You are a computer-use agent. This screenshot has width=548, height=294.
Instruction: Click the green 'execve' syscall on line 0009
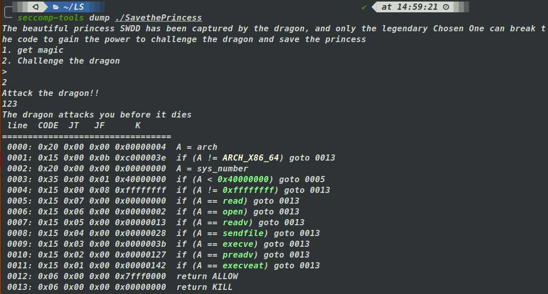pos(240,244)
